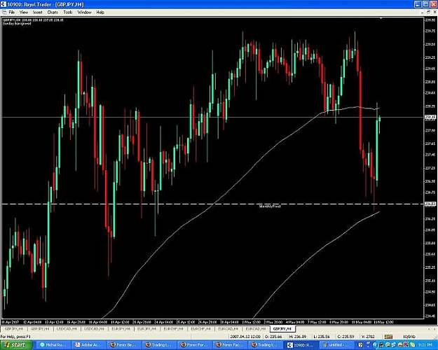Click the Royal Trader title bar icon
Viewport: 438px width, 350px height.
pyautogui.click(x=3, y=4)
